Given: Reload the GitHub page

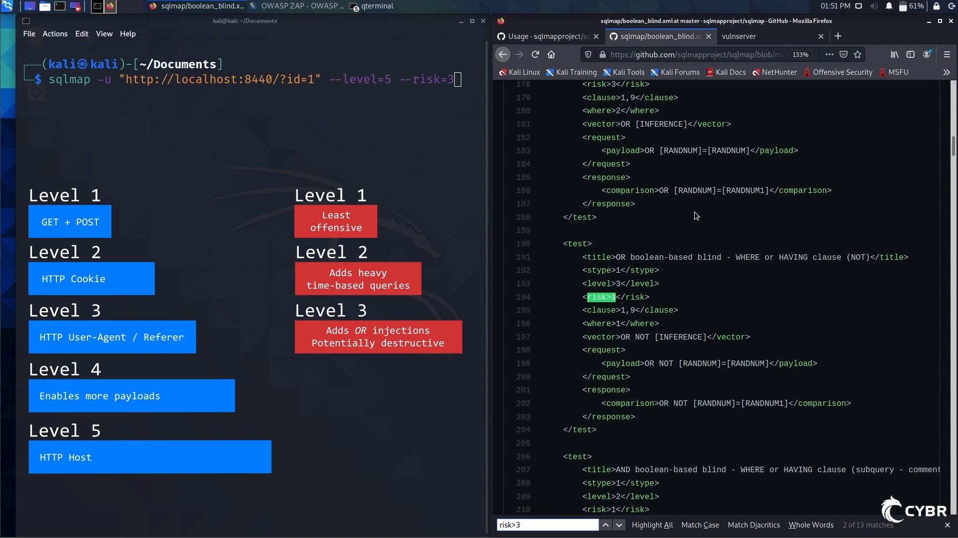Looking at the screenshot, I should click(x=535, y=54).
